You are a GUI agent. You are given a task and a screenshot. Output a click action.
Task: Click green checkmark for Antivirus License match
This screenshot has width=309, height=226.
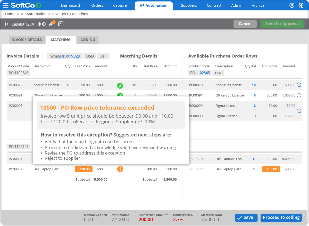(x=120, y=85)
